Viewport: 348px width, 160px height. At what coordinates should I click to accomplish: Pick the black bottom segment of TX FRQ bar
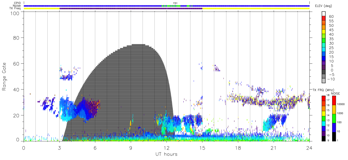pos(324,139)
